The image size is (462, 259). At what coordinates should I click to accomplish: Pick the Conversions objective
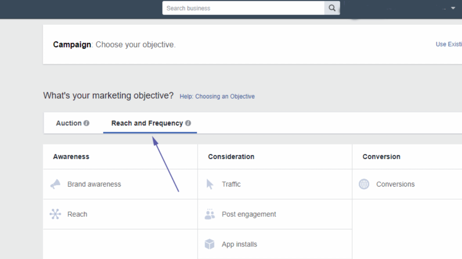click(407, 184)
